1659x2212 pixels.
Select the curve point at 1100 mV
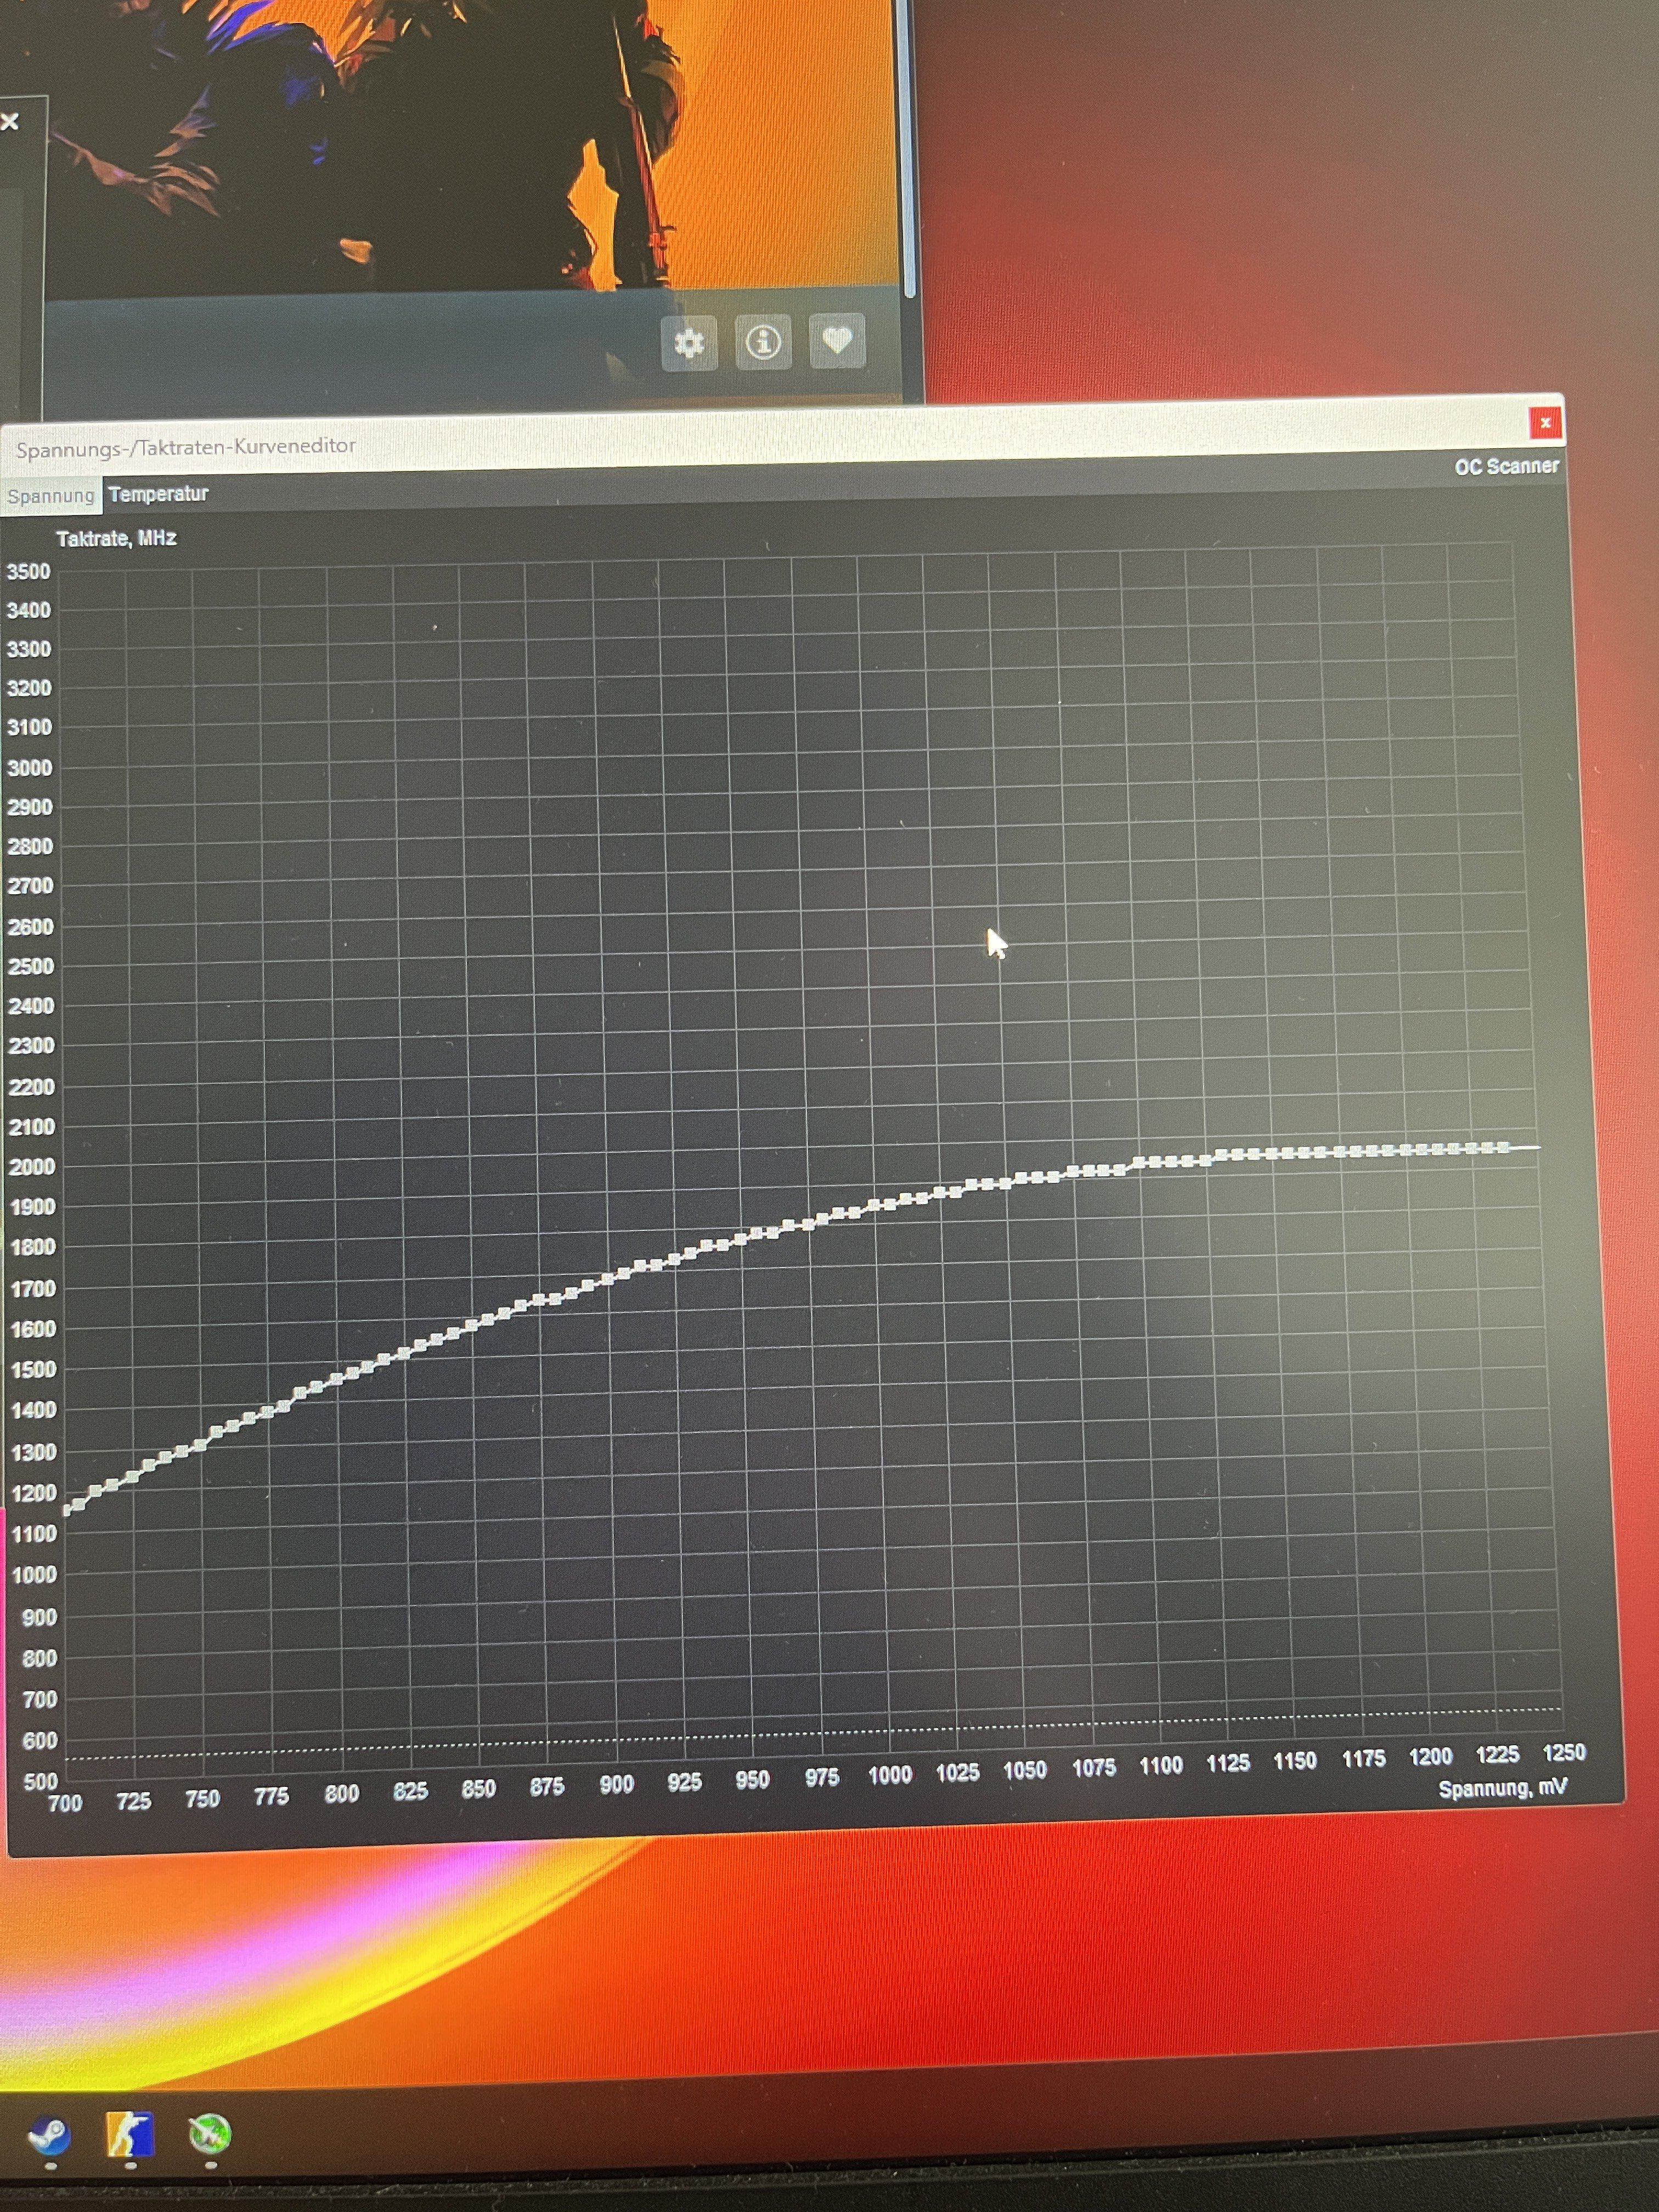1139,1163
